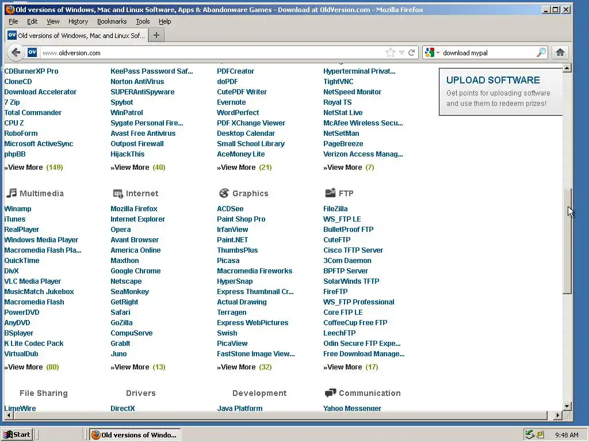This screenshot has width=589, height=442.
Task: Click the Communication category chat icon
Action: click(x=330, y=393)
